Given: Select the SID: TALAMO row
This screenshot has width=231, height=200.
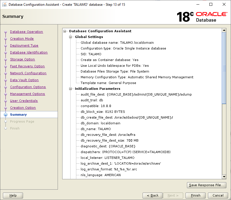Looking at the screenshot, I should point(91,54).
